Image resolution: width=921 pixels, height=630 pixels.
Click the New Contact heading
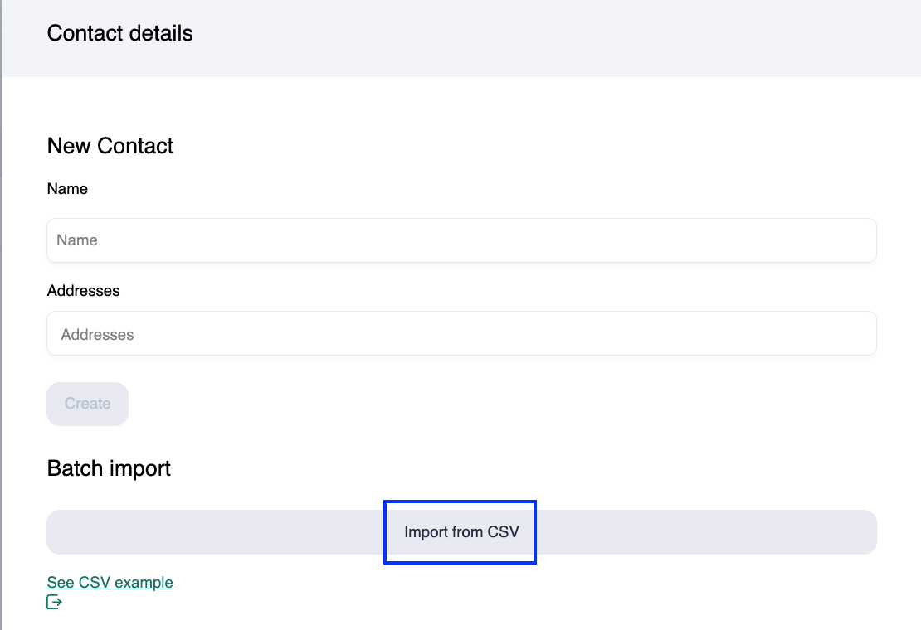110,146
